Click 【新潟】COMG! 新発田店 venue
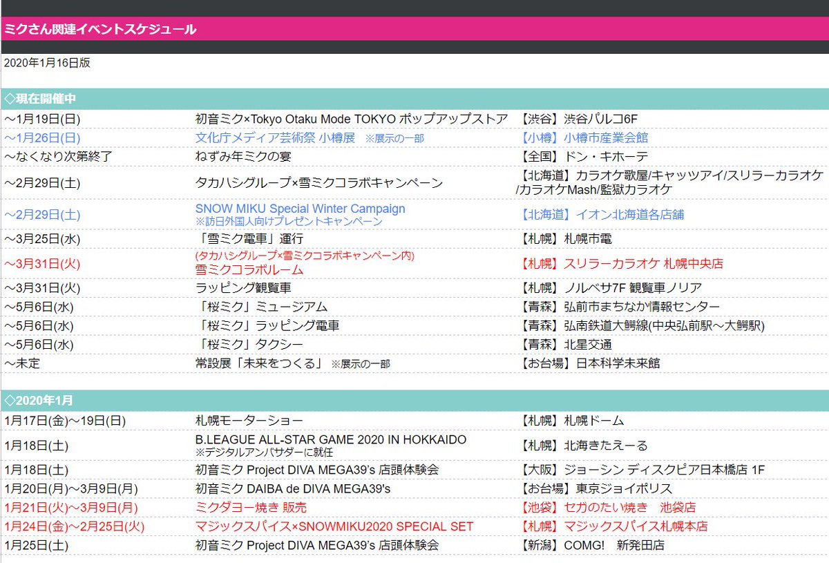Screen dimensions: 829x563 [x=590, y=545]
